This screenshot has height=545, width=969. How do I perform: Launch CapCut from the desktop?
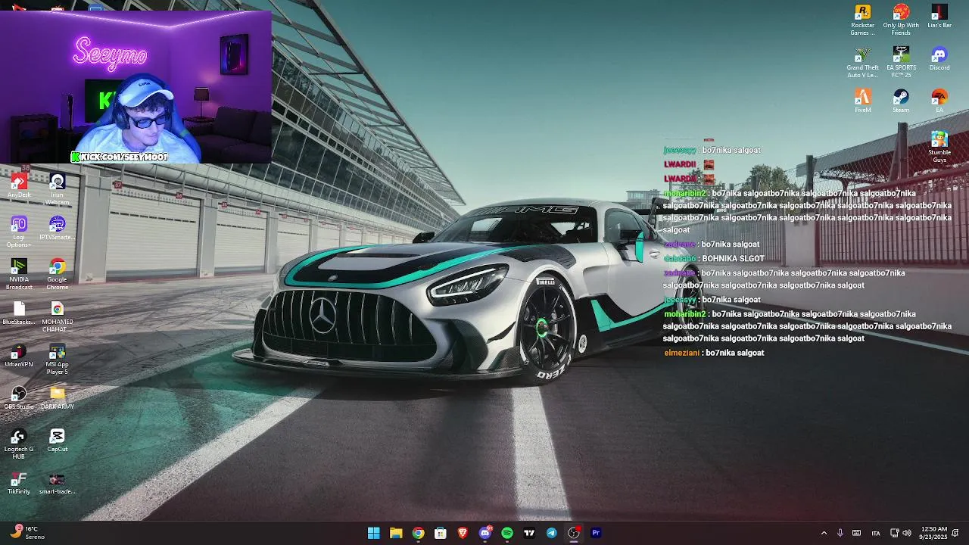click(x=58, y=440)
